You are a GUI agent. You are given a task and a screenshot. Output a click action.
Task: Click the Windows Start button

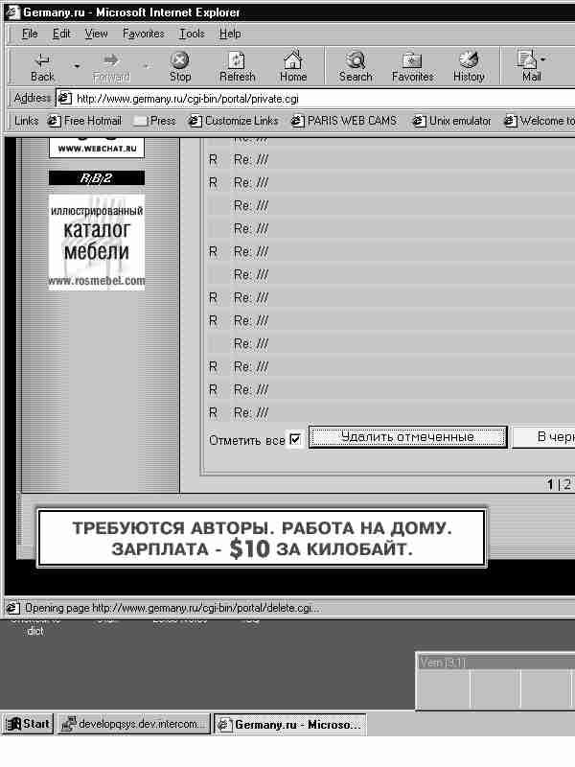[x=28, y=725]
